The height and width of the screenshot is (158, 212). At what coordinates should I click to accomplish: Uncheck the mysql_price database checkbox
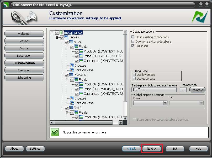tap(57, 33)
